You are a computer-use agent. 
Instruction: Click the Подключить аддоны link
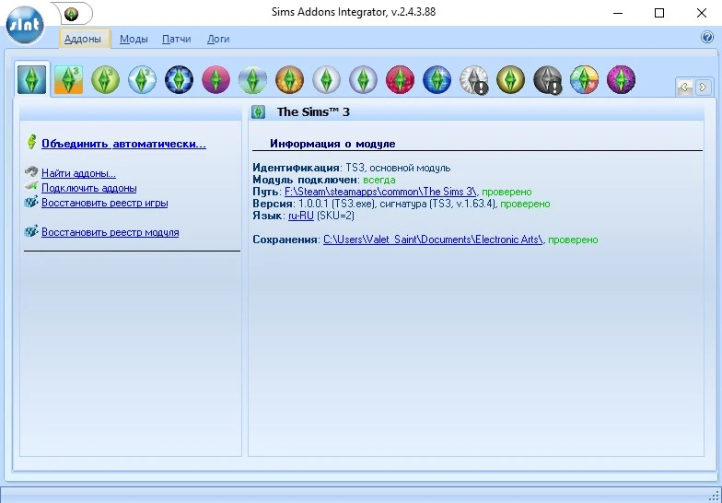[x=88, y=188]
